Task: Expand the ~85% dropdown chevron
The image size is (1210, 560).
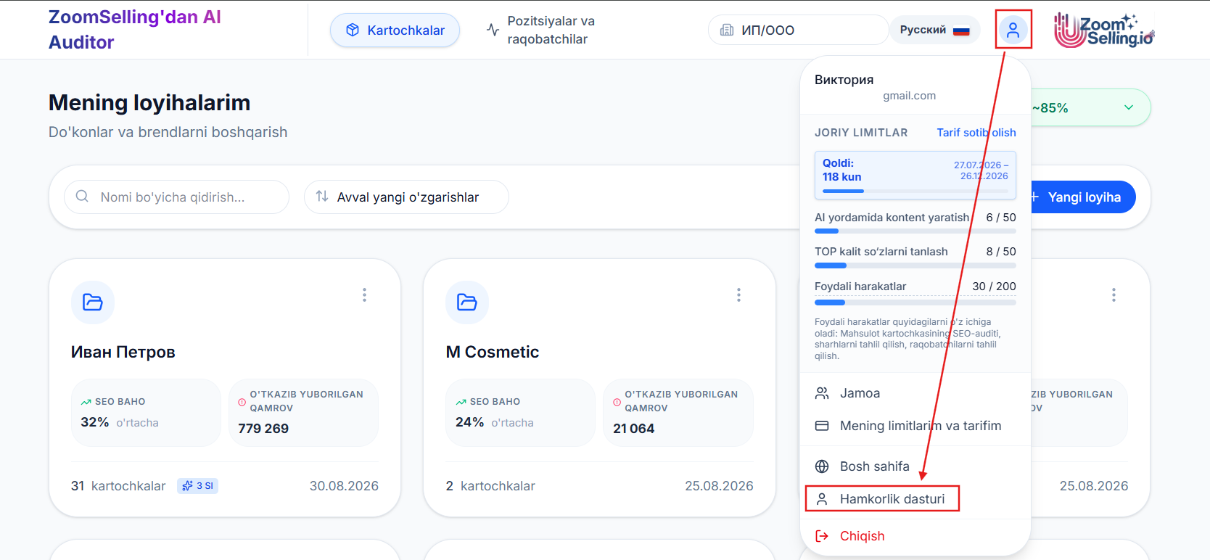Action: [x=1129, y=107]
